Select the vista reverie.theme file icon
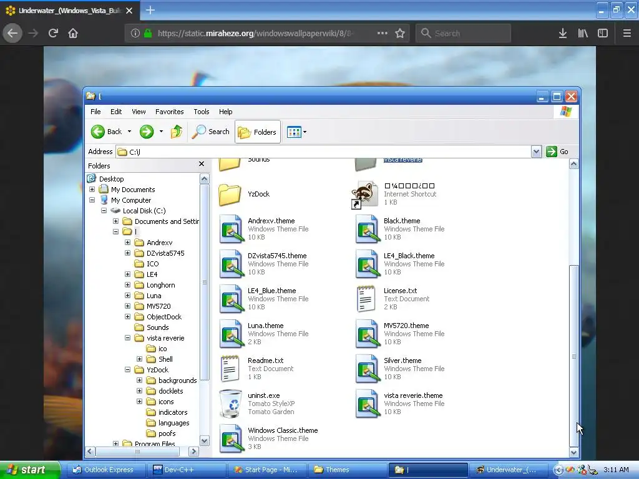Image resolution: width=639 pixels, height=479 pixels. (368, 404)
